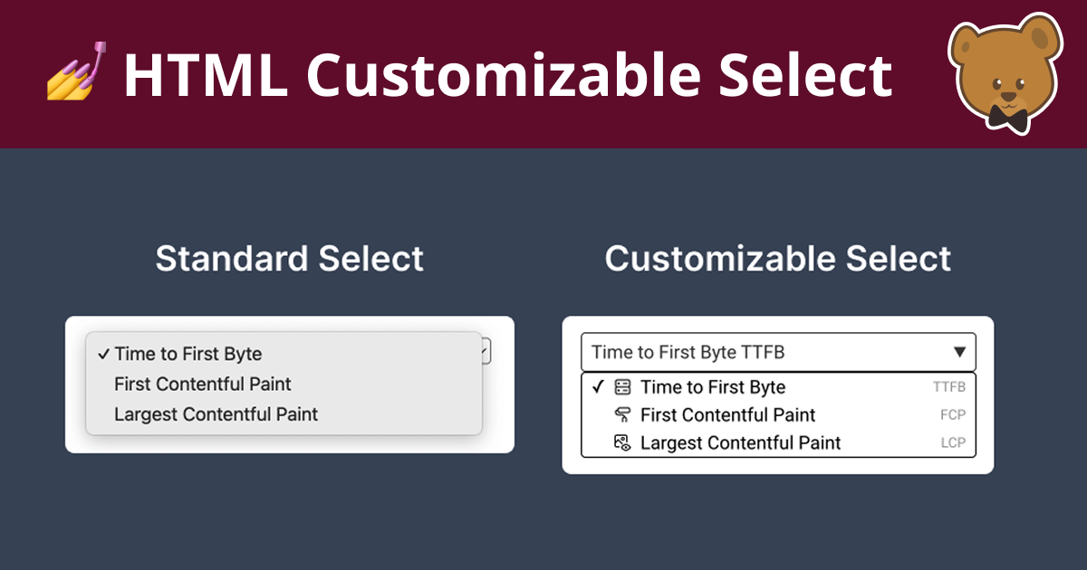Click the paint roller icon for First Contentful Paint
Screen dimensions: 1087x570
tap(620, 414)
